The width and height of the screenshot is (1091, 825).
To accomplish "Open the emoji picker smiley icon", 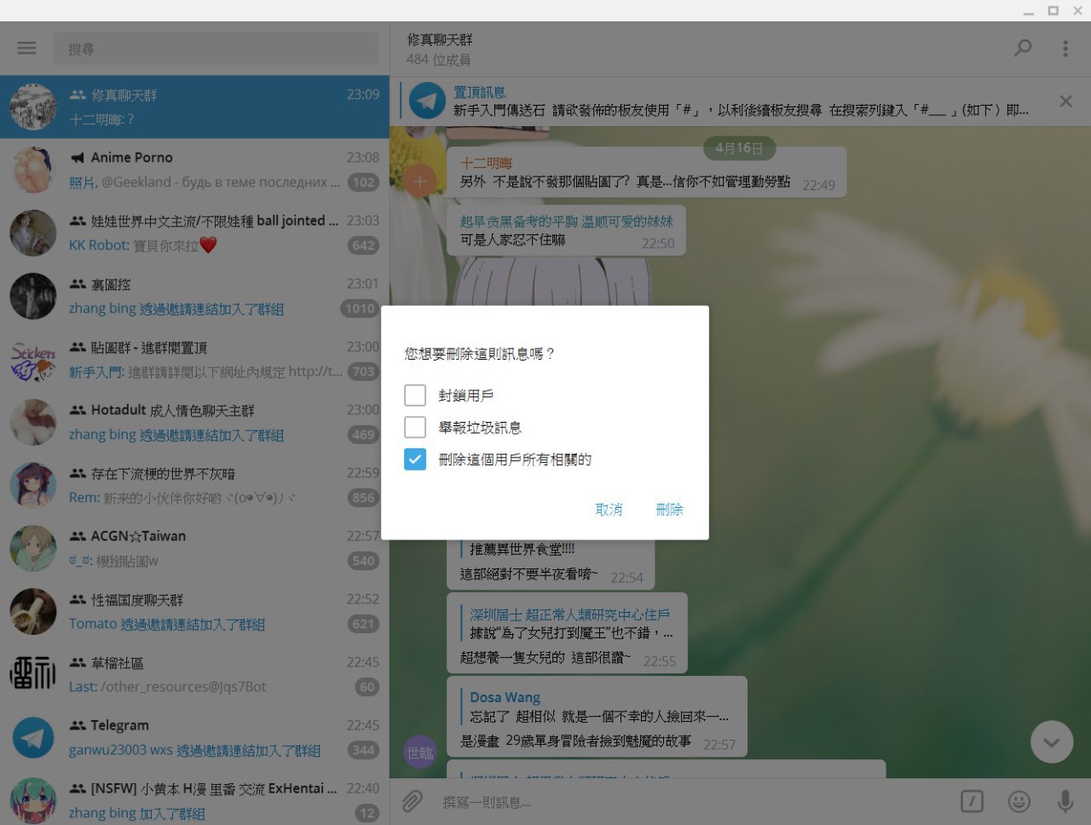I will [1019, 801].
